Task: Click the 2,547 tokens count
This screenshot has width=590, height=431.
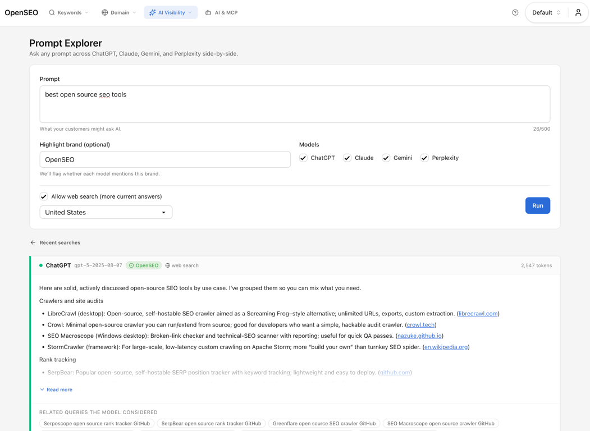Action: (536, 265)
